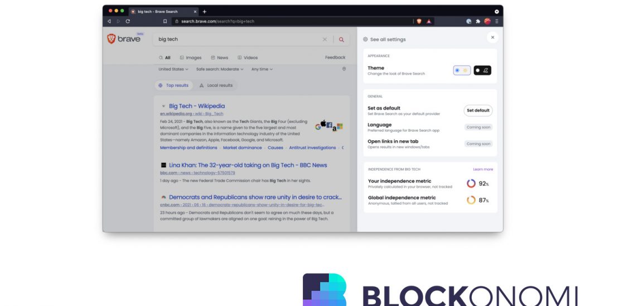Image resolution: width=619 pixels, height=306 pixels.
Task: Open the Learn more link
Action: click(x=483, y=169)
